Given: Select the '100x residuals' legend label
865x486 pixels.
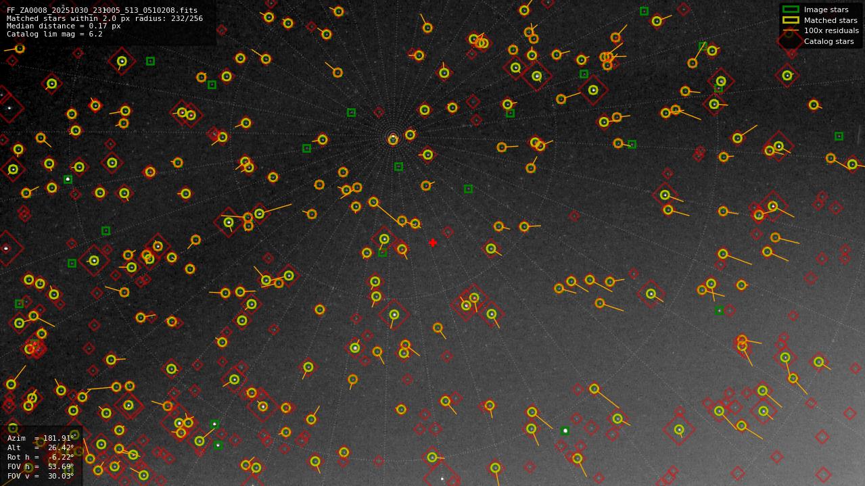Looking at the screenshot, I should [831, 30].
